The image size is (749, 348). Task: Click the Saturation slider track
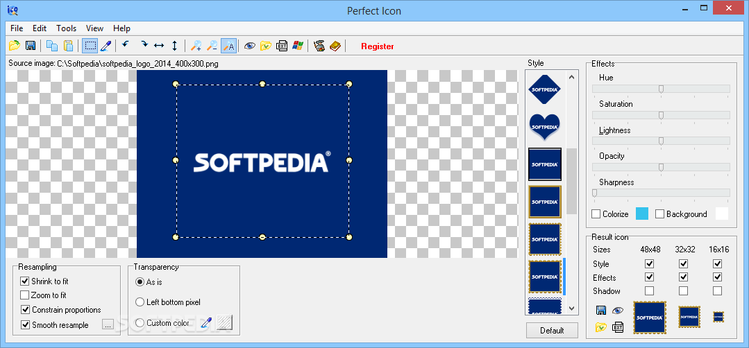pos(661,115)
